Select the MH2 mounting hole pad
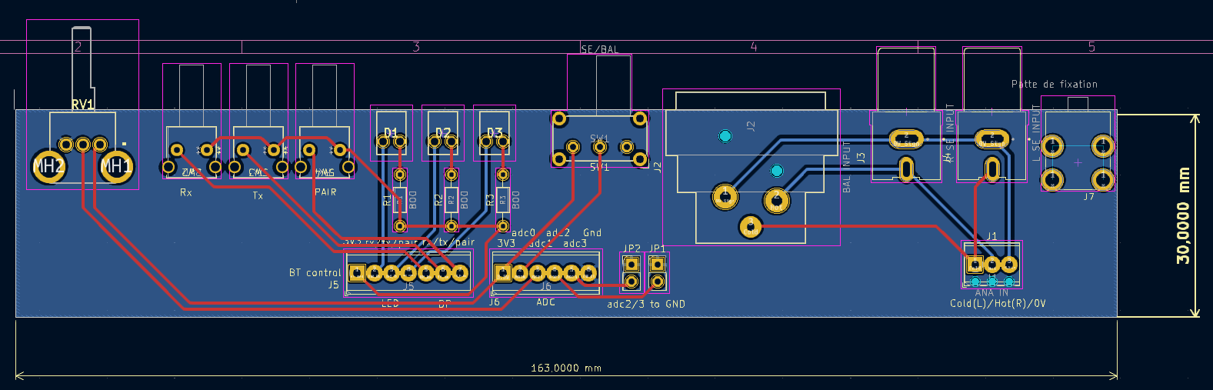Image resolution: width=1213 pixels, height=390 pixels. 48,166
